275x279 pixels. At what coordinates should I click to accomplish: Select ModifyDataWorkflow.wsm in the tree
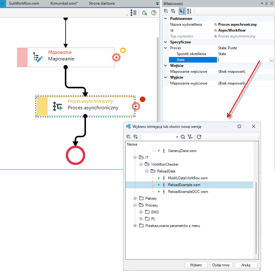pos(188,178)
